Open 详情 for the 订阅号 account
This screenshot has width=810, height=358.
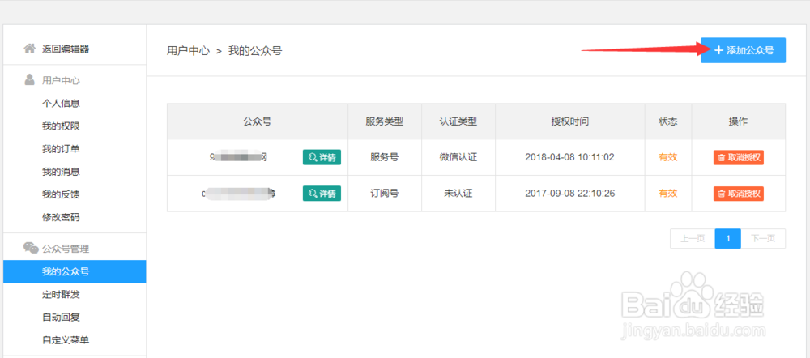coord(322,194)
